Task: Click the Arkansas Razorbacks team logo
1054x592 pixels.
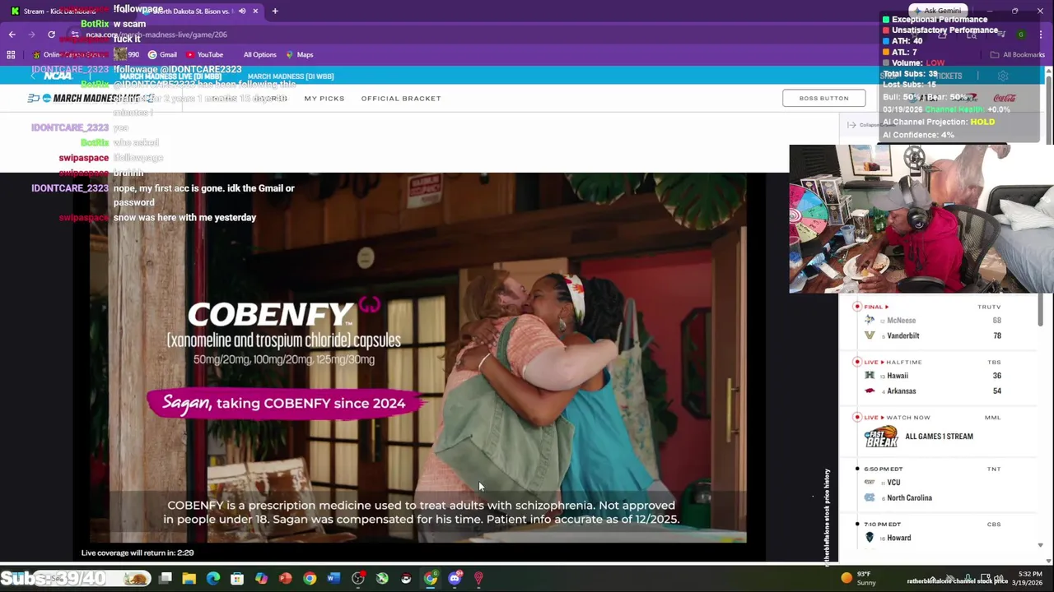Action: coord(870,391)
